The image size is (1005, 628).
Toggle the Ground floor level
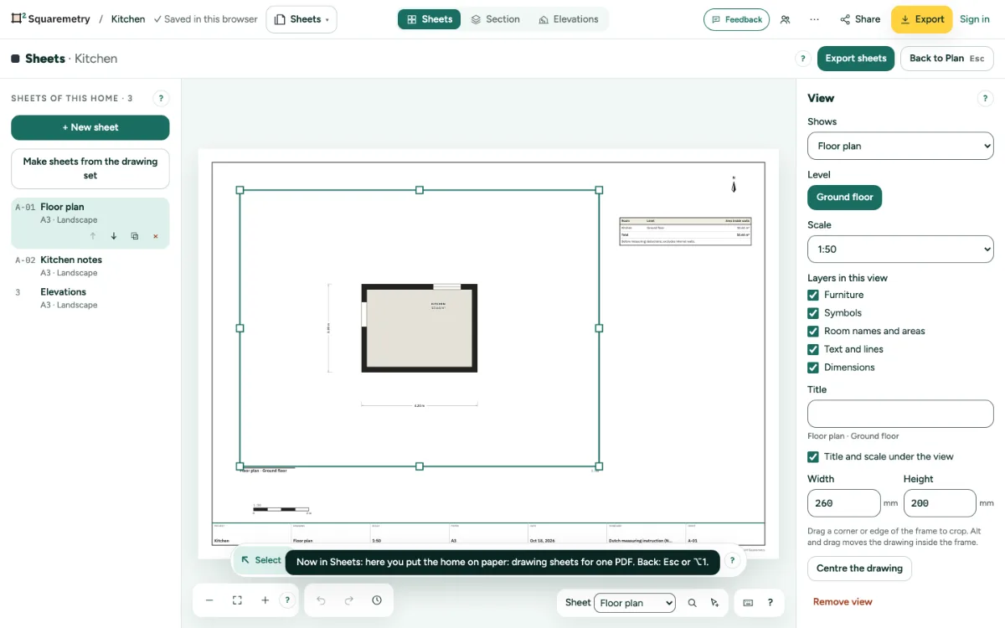(844, 198)
